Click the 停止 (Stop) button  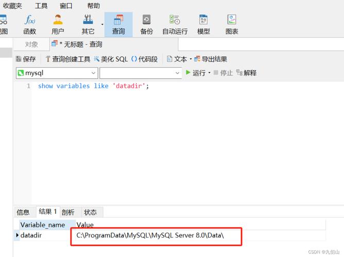pyautogui.click(x=223, y=72)
